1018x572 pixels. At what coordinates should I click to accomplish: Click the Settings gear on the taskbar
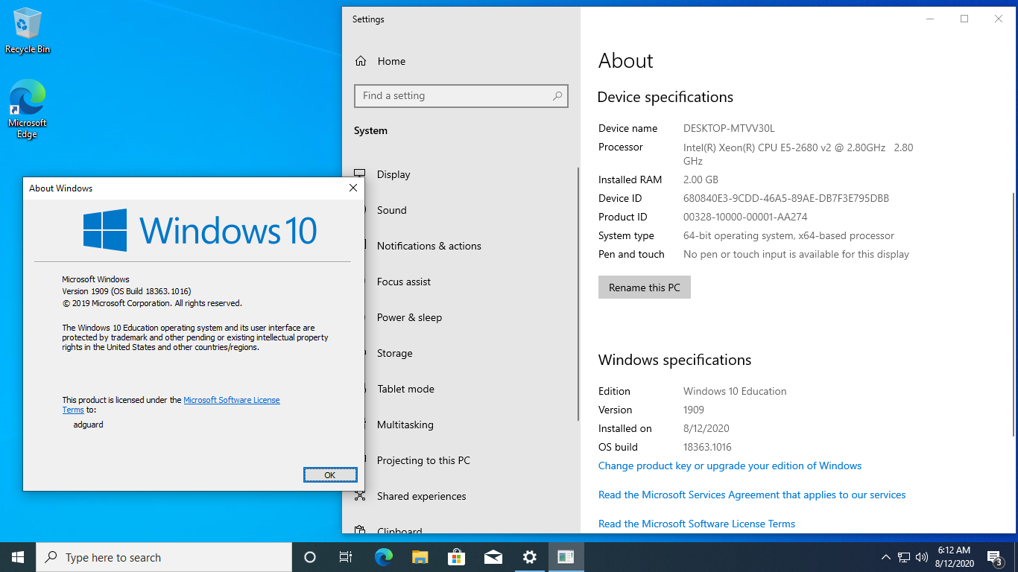point(529,557)
